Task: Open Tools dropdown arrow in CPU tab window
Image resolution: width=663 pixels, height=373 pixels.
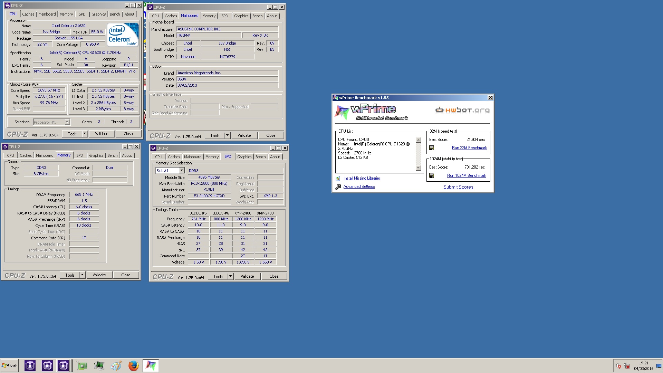Action: point(85,134)
